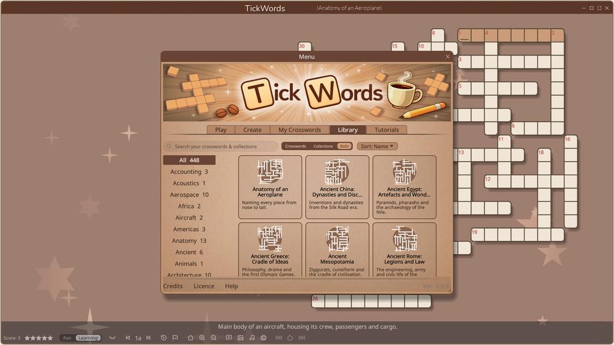Open Ancient Mesopotamia crossword card
The width and height of the screenshot is (614, 345).
[x=337, y=250]
